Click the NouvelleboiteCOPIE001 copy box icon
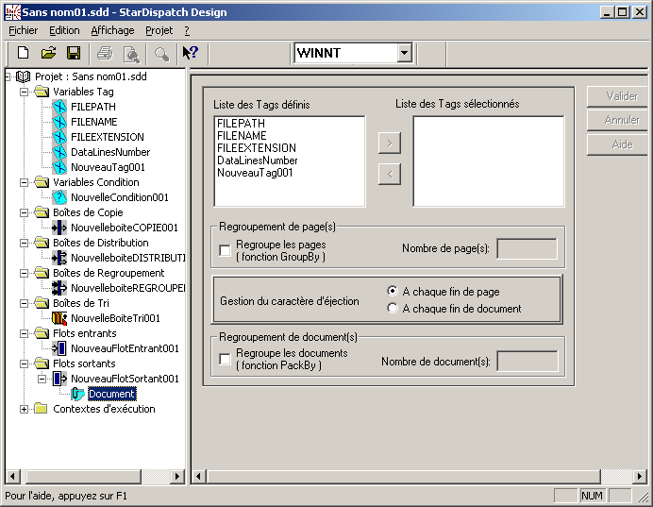The width and height of the screenshot is (653, 507). pyautogui.click(x=60, y=228)
